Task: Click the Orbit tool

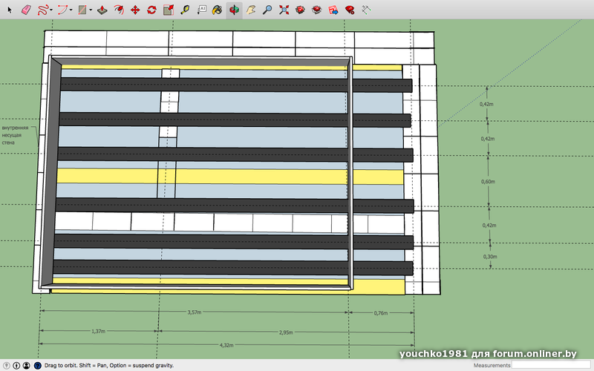Action: [234, 10]
